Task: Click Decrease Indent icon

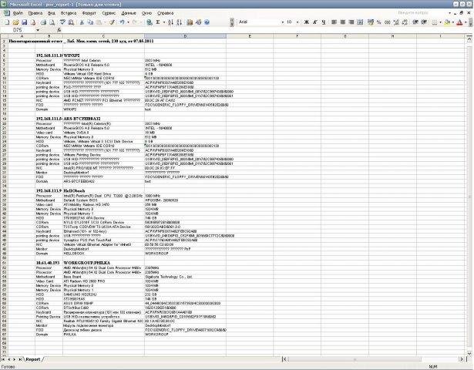Action: click(415, 22)
